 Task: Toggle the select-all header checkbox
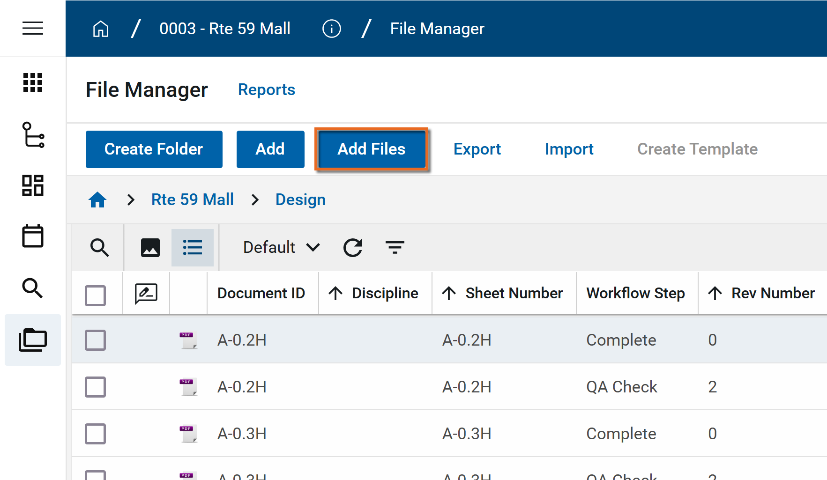click(x=95, y=295)
